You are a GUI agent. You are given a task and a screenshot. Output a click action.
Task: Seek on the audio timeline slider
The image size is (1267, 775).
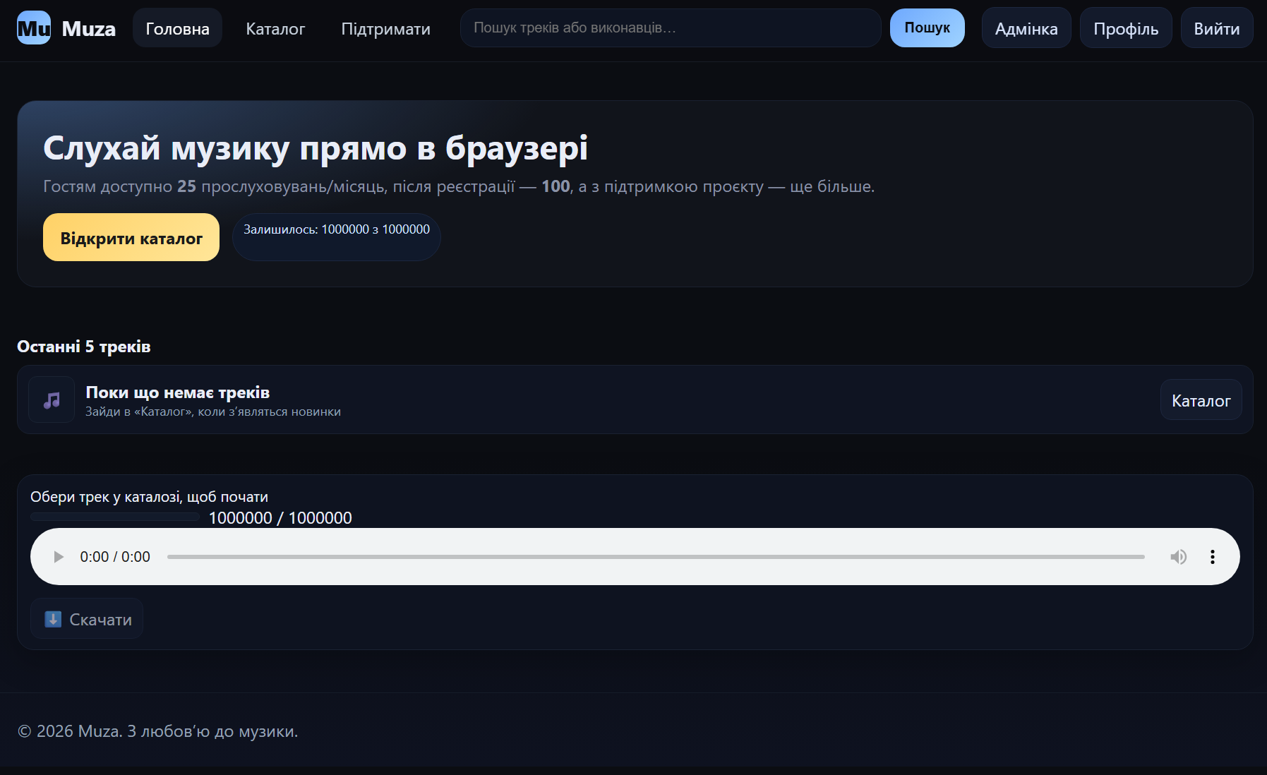point(655,557)
